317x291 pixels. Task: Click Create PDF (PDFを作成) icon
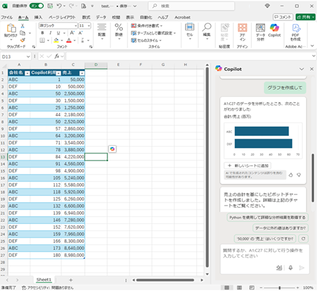pos(295,32)
